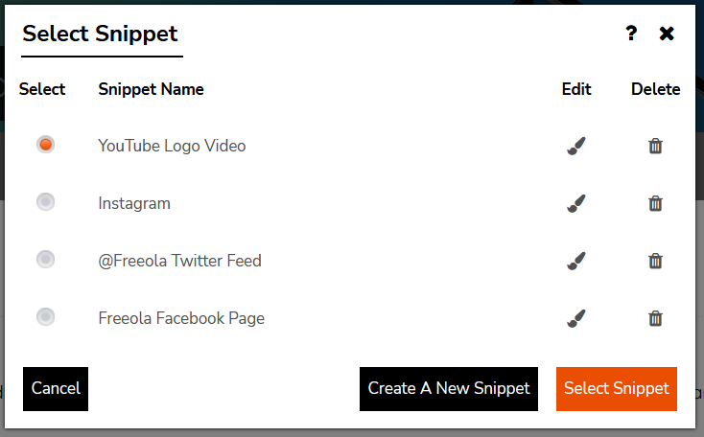The height and width of the screenshot is (437, 704).
Task: Delete the Freeola Facebook Page snippet
Action: pos(655,318)
